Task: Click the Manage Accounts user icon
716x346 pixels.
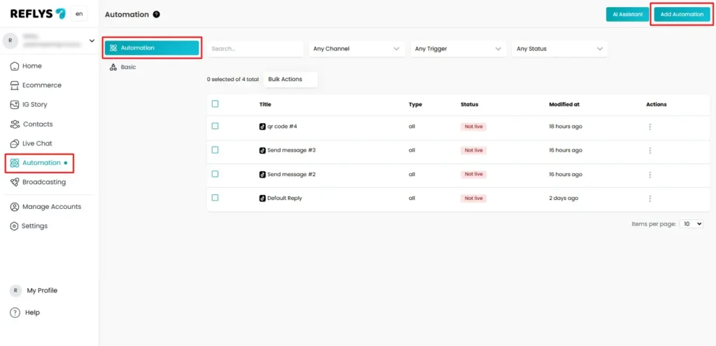Action: [x=15, y=207]
